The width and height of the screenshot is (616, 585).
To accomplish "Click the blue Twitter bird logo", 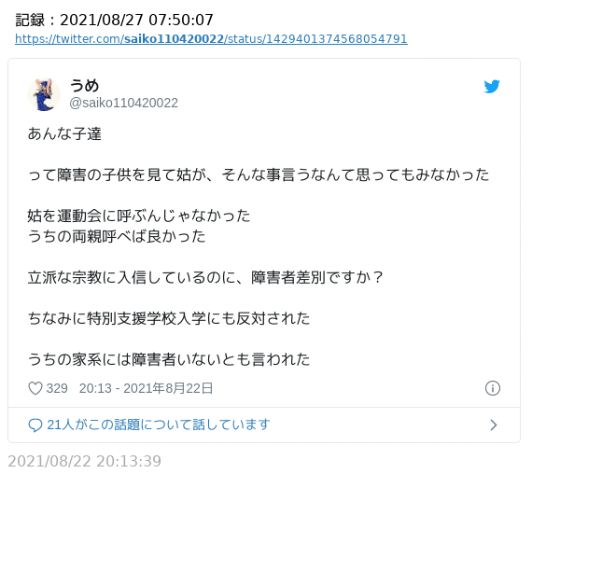I will pos(492,87).
